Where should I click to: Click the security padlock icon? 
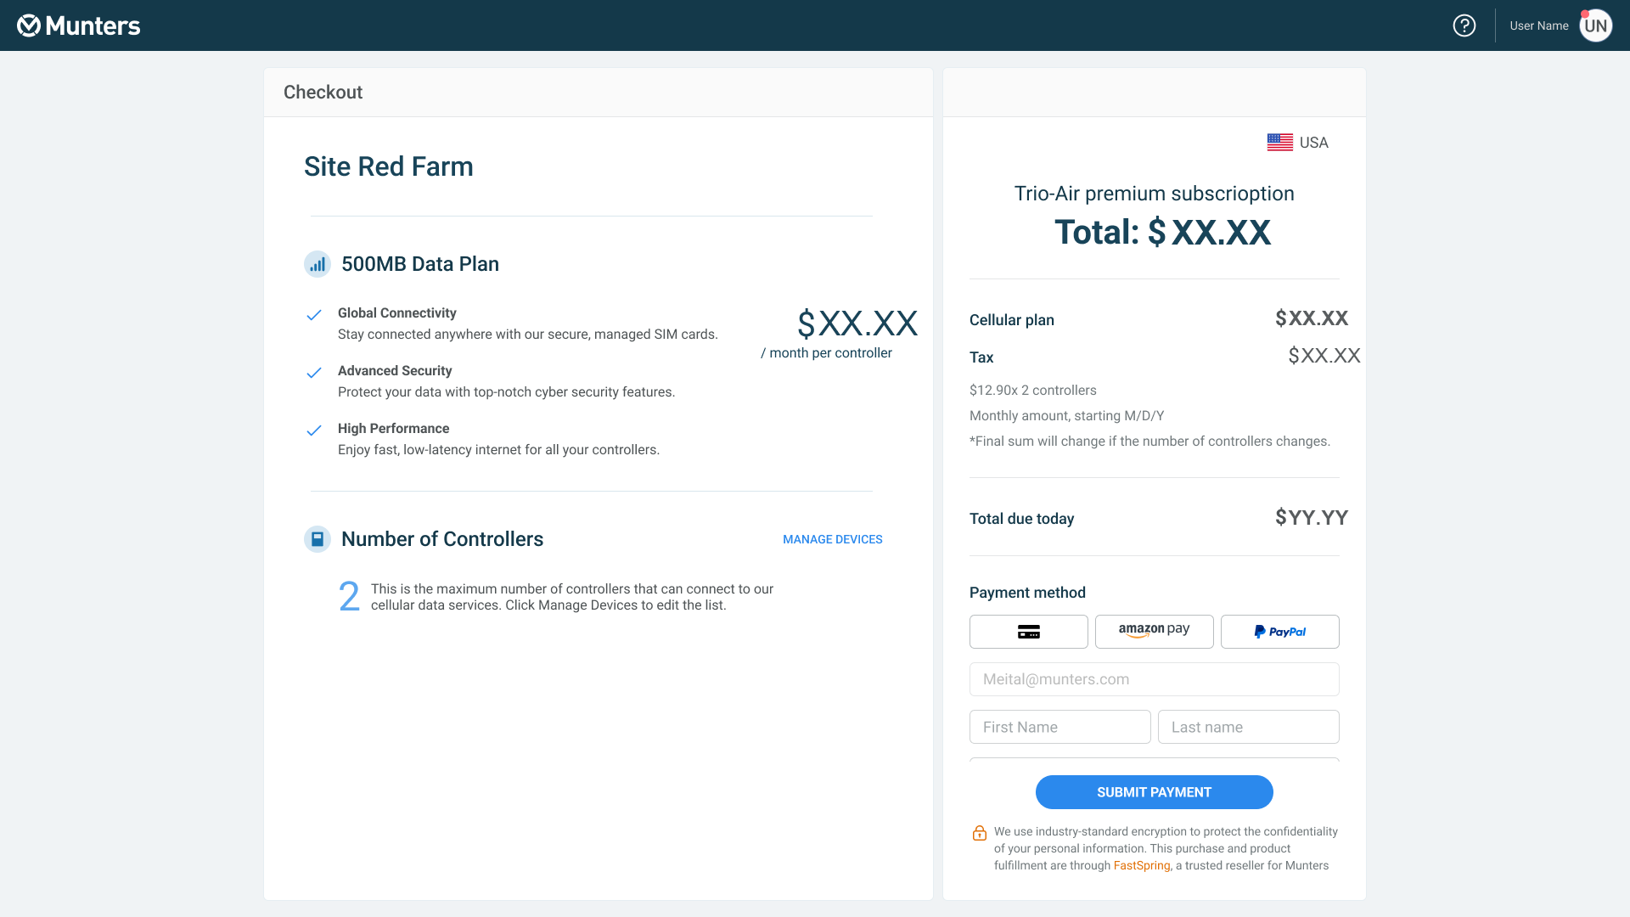click(980, 833)
